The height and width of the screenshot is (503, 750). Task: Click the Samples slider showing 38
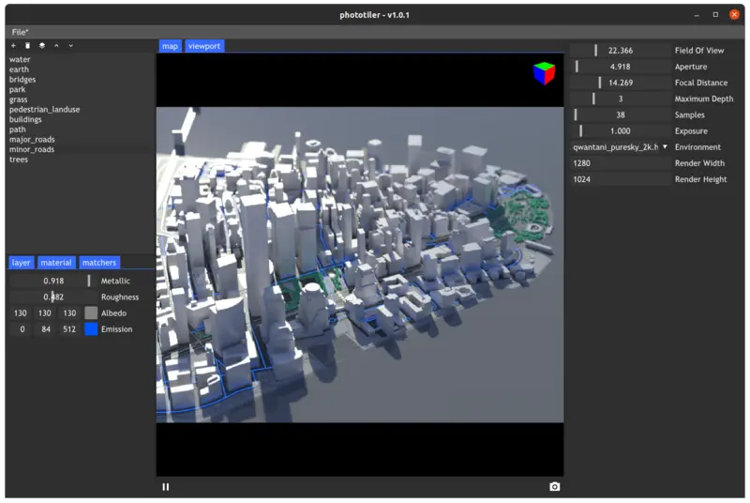[621, 114]
